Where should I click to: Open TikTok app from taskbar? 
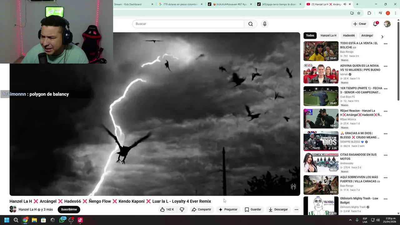click(80, 220)
